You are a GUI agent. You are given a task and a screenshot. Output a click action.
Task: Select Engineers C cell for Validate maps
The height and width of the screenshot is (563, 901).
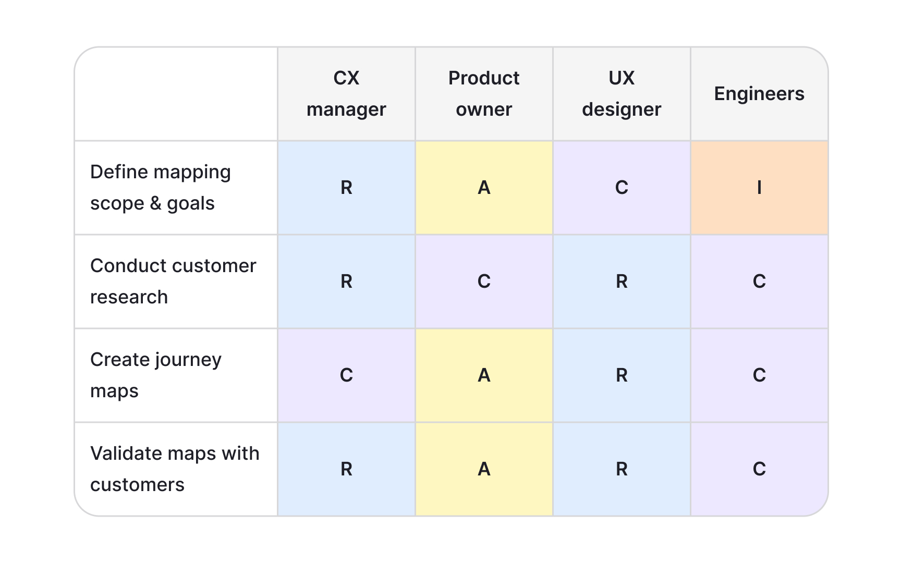759,469
